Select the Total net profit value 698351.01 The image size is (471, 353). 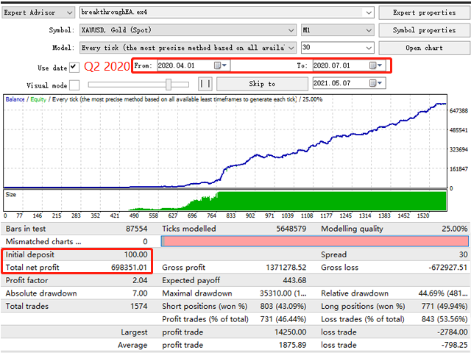click(130, 268)
